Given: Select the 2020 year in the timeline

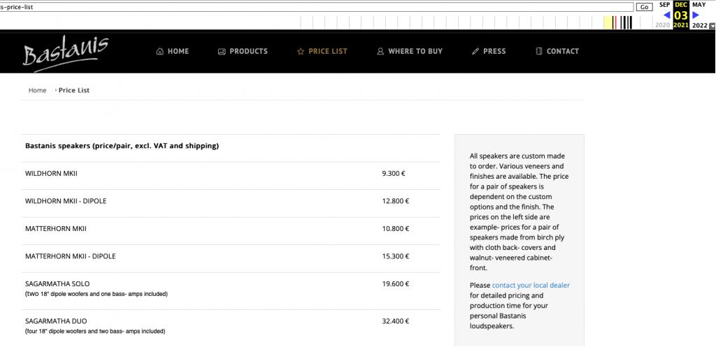Looking at the screenshot, I should (x=662, y=25).
